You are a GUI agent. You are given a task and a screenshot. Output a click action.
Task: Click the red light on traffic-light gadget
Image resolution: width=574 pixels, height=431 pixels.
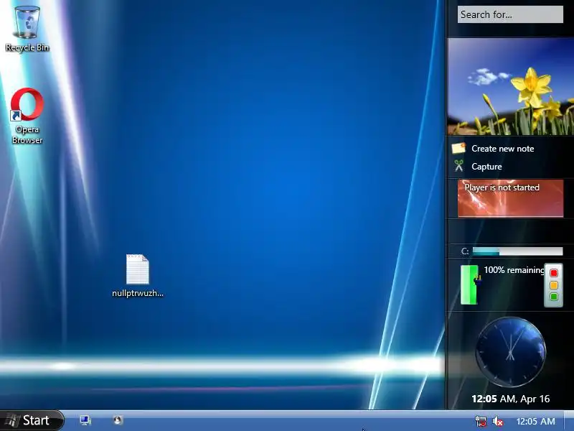pyautogui.click(x=554, y=273)
